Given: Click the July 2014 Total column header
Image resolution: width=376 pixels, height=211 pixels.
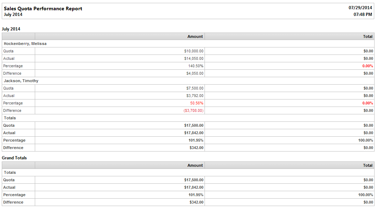Looking at the screenshot, I should tap(367, 36).
